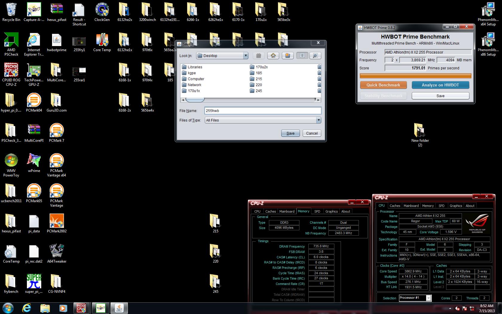Open the Memory tab in the right CPU-Z window
502x314 pixels.
point(428,206)
